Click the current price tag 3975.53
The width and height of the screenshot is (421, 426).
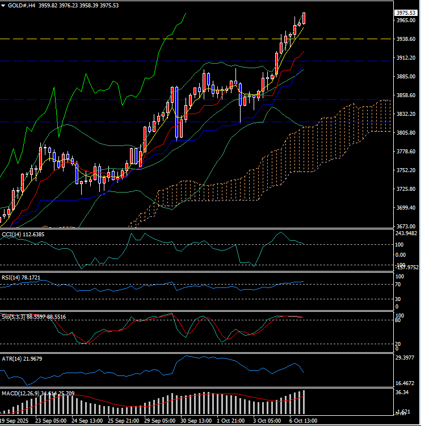click(407, 12)
